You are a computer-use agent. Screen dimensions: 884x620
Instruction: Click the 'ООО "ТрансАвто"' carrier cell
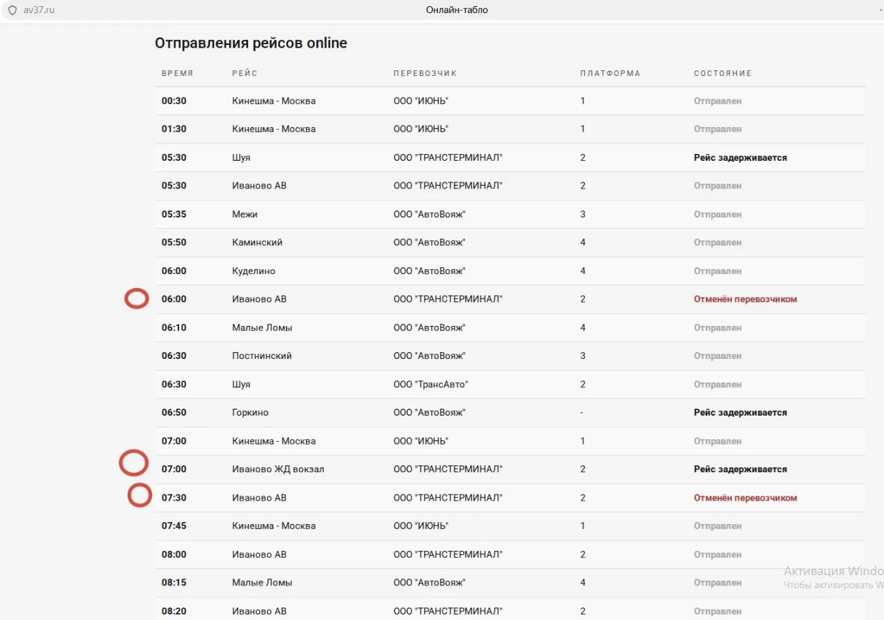tap(431, 384)
